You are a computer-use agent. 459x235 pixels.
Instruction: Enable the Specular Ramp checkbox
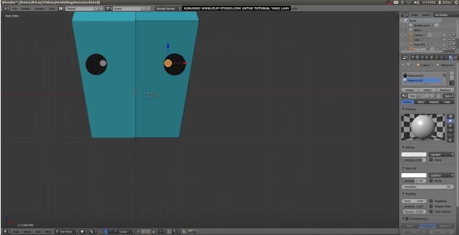pos(431,181)
